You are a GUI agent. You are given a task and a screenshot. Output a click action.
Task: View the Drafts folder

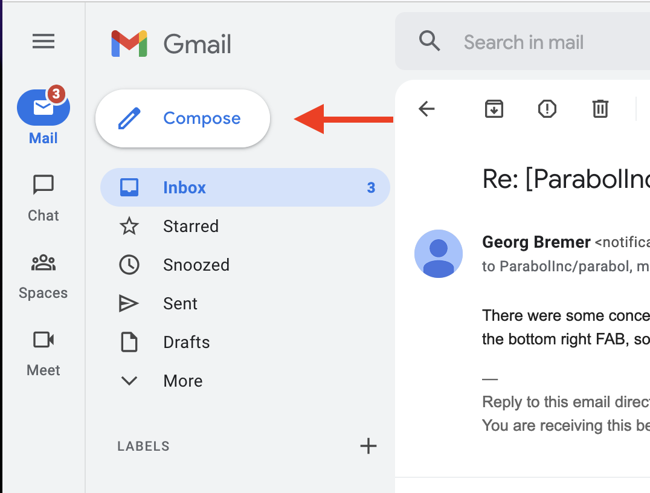point(186,342)
